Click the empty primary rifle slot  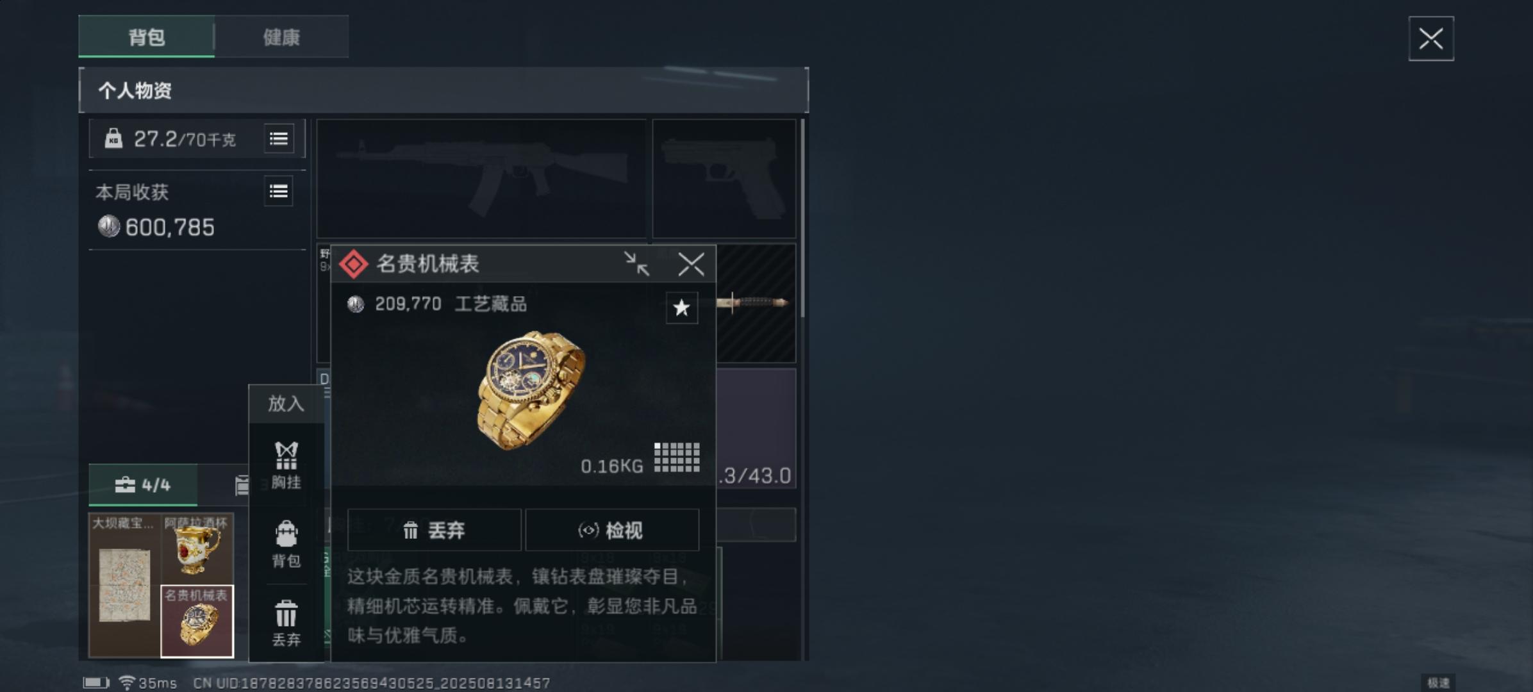tap(481, 178)
